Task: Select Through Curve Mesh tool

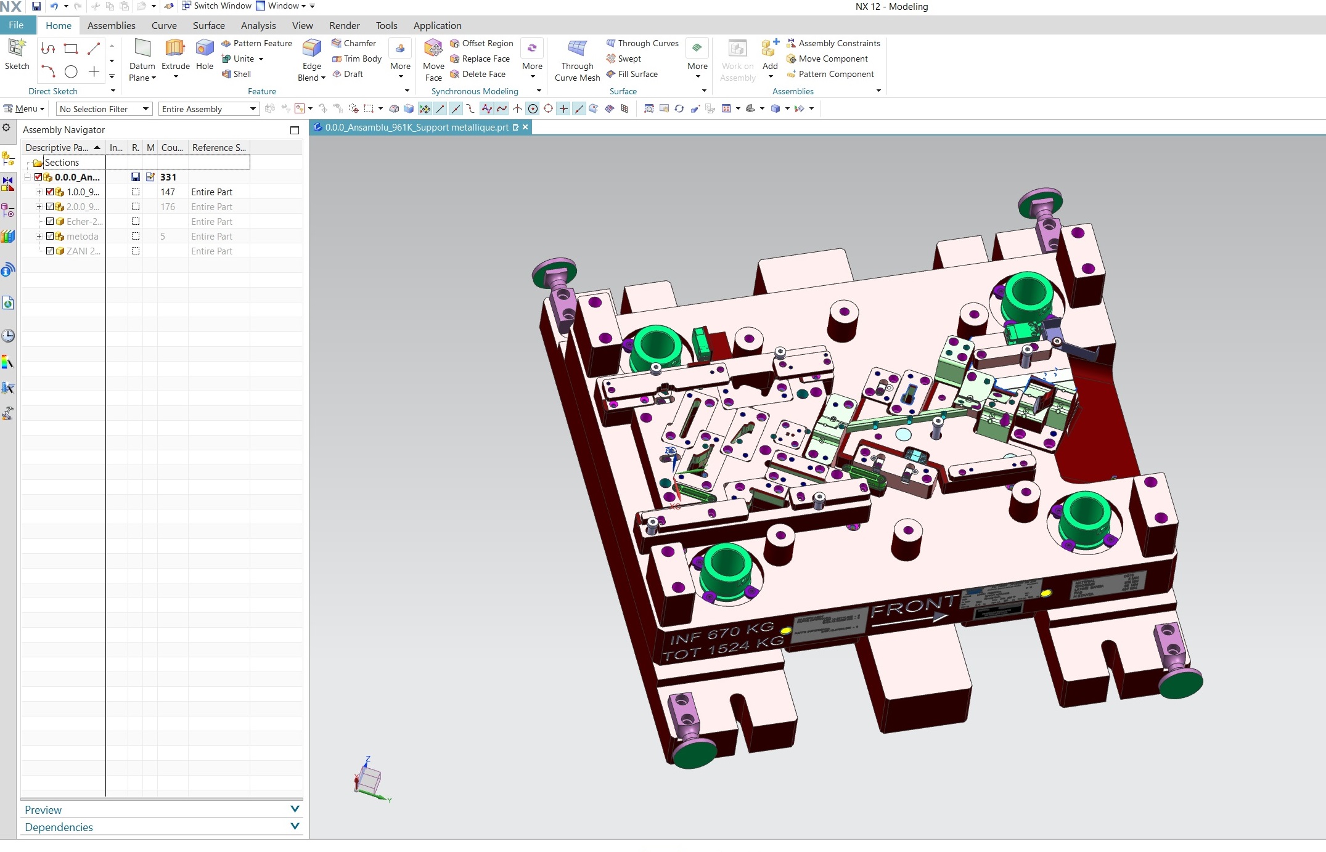Action: 577,49
